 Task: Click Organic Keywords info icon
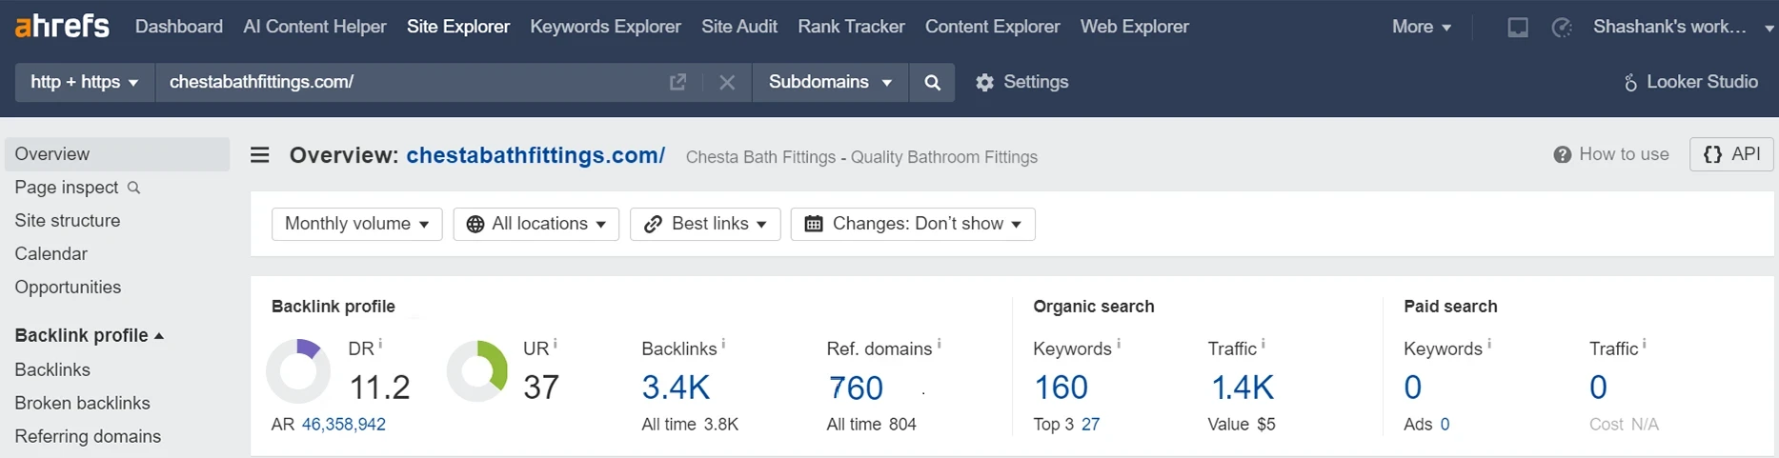point(1118,343)
